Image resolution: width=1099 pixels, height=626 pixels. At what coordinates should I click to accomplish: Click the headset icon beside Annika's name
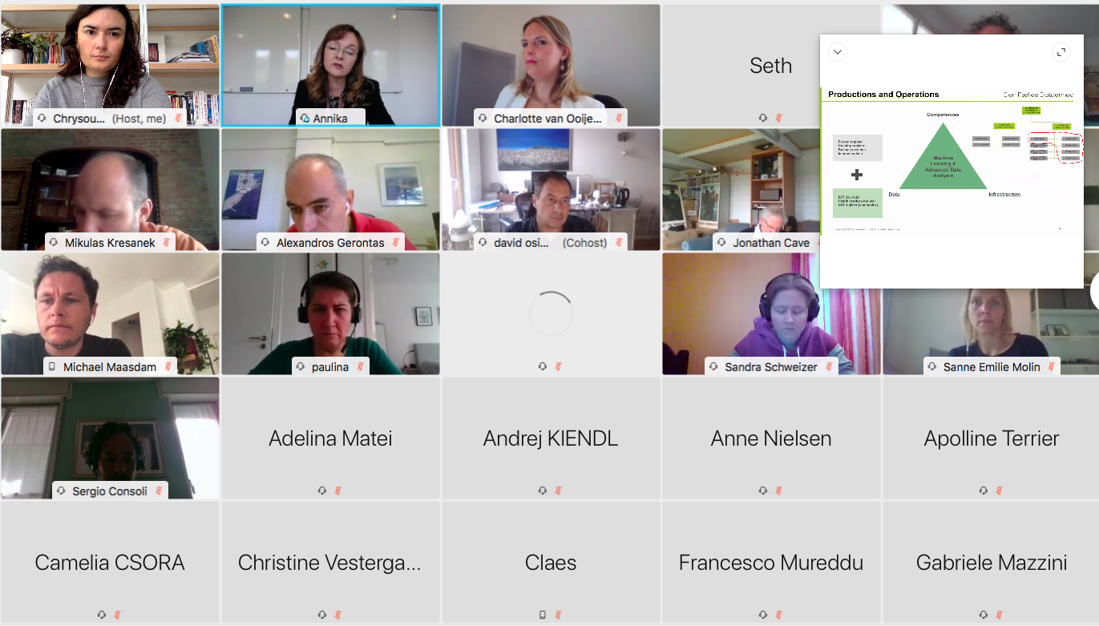coord(305,118)
